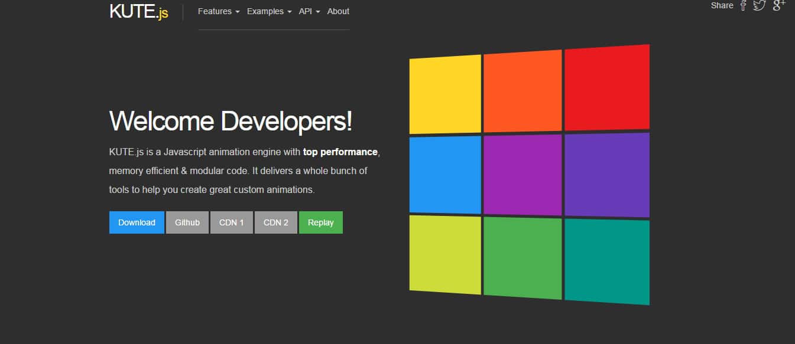The image size is (795, 344).
Task: Click the "Share" label text
Action: (x=722, y=5)
